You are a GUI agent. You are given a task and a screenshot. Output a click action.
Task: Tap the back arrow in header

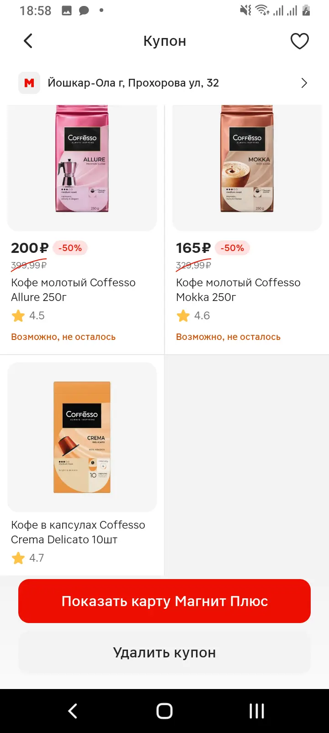click(x=28, y=41)
